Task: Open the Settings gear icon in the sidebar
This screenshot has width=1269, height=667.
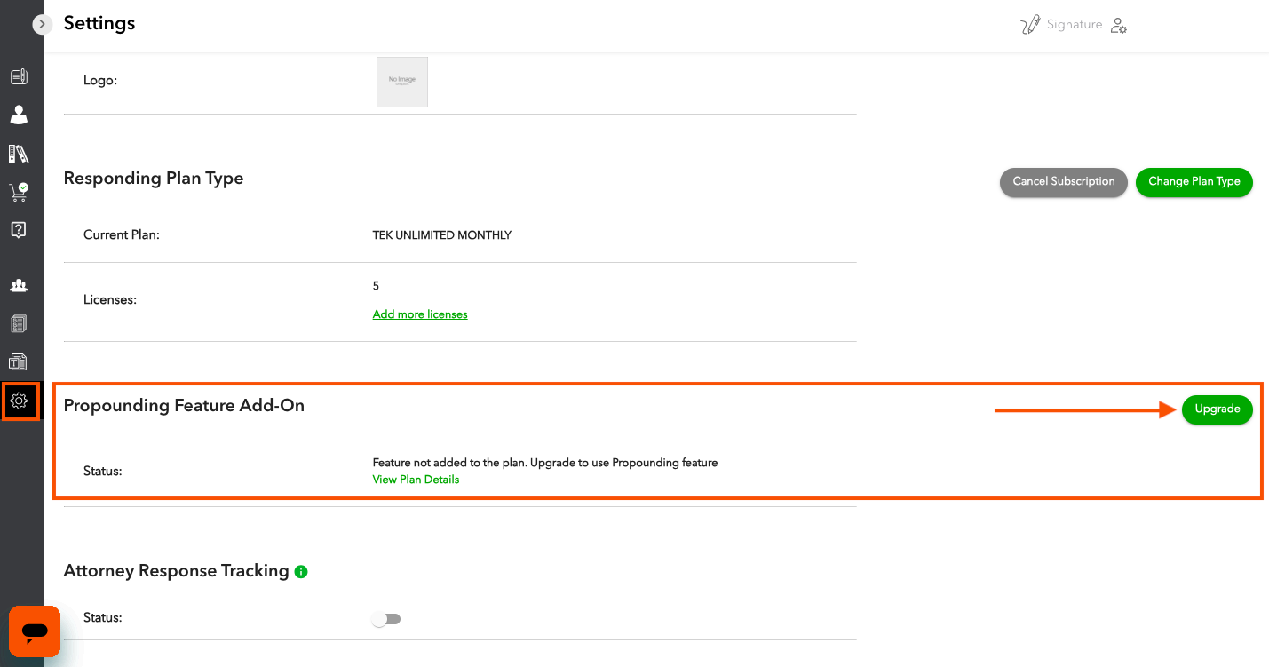Action: (20, 401)
